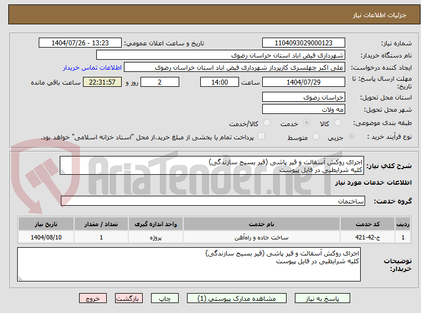Click the گروه خدمت field ساختمان
421x313 pixels.
pyautogui.click(x=213, y=201)
